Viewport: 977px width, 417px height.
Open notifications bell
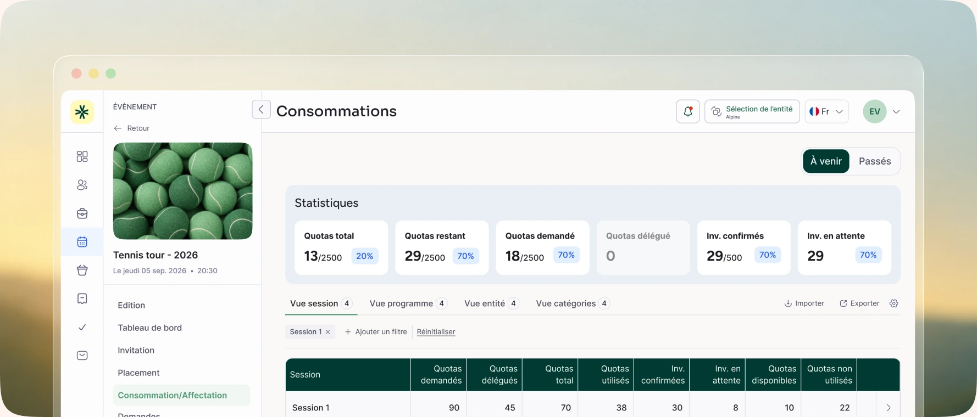(x=687, y=111)
